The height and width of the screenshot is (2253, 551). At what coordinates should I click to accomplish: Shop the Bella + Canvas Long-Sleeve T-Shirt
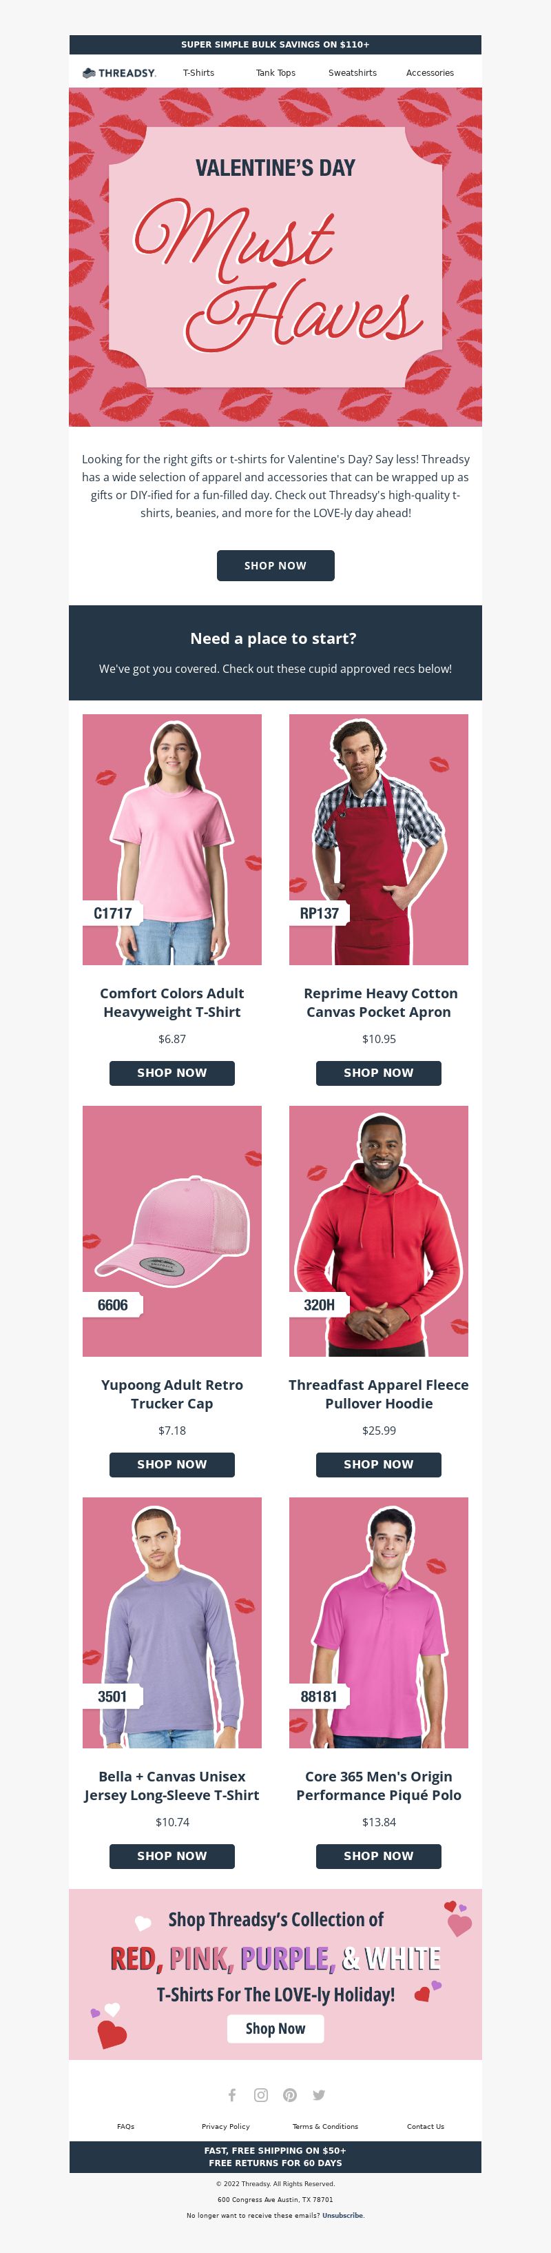tap(172, 1856)
